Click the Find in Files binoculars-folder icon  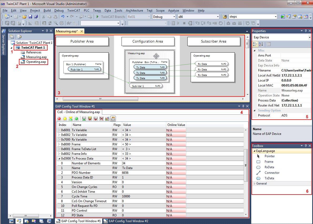tap(225, 17)
